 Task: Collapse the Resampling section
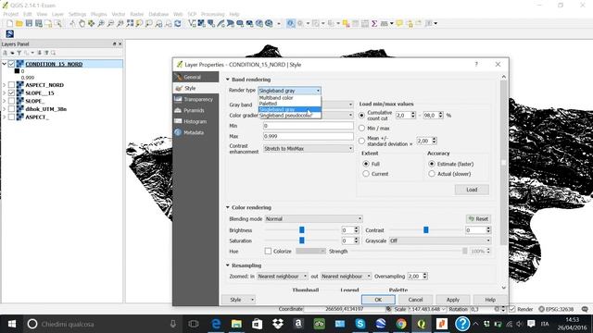pos(228,265)
